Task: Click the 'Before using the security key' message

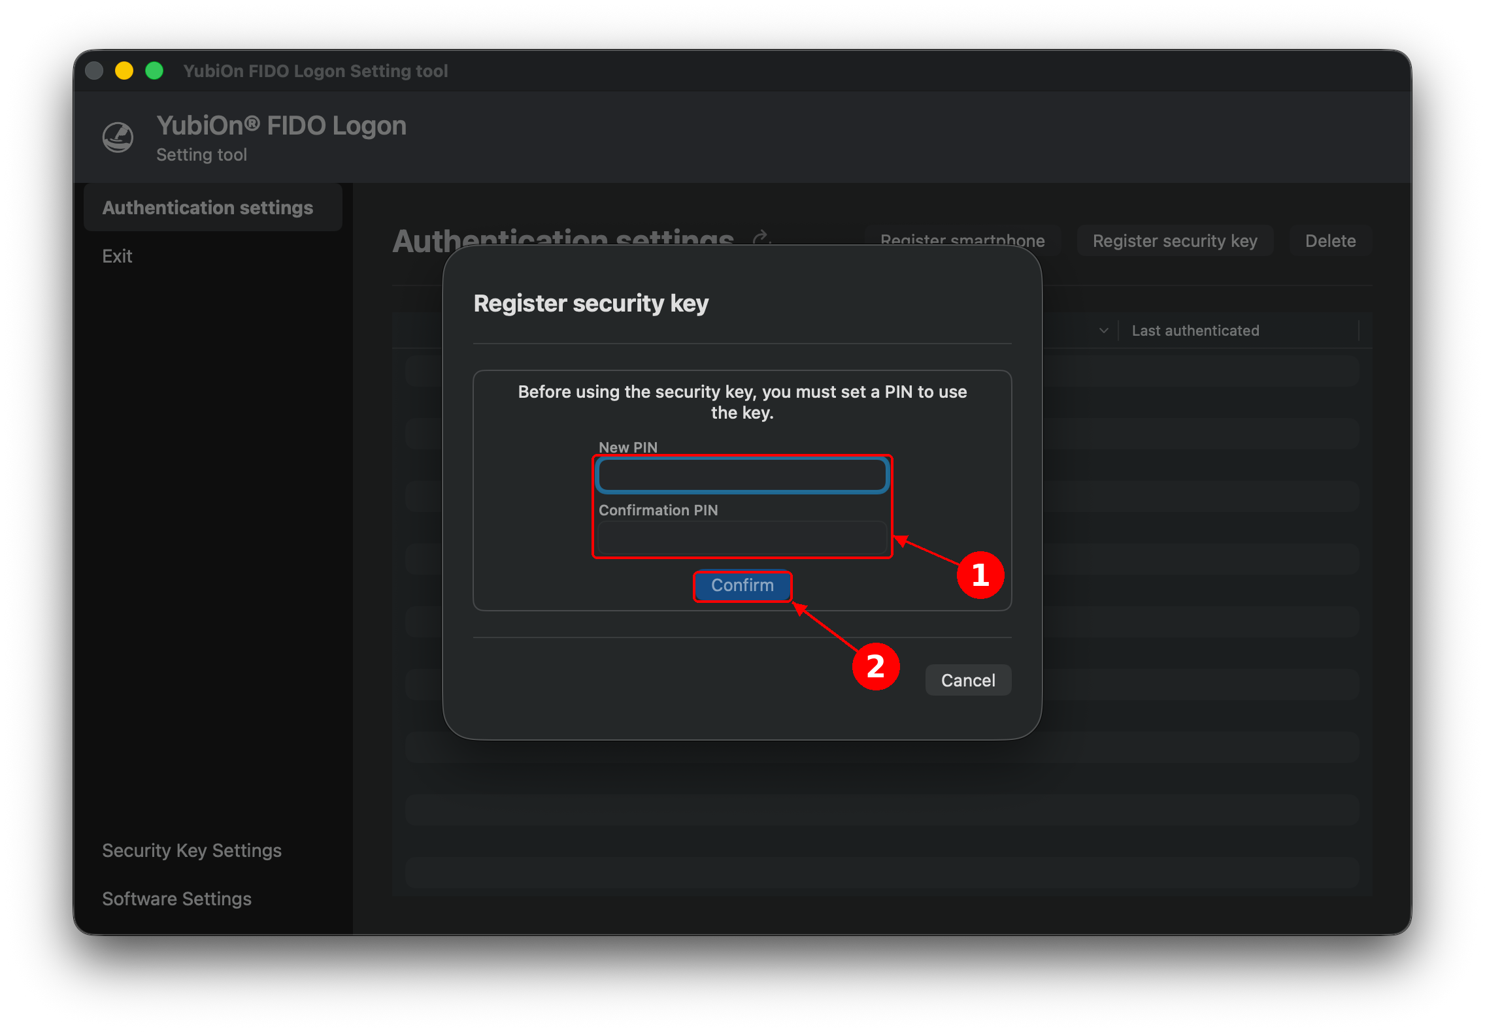Action: 742,402
